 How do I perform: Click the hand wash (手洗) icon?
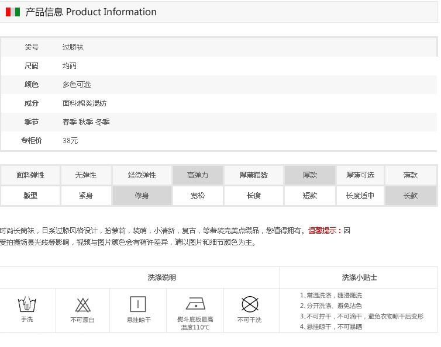click(x=27, y=304)
